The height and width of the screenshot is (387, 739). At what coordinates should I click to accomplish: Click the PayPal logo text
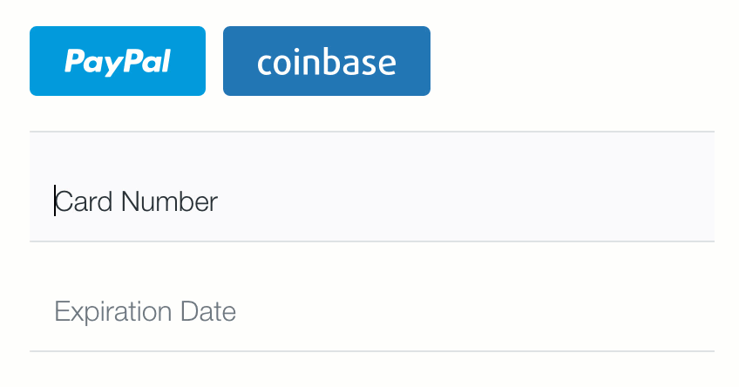pyautogui.click(x=118, y=62)
